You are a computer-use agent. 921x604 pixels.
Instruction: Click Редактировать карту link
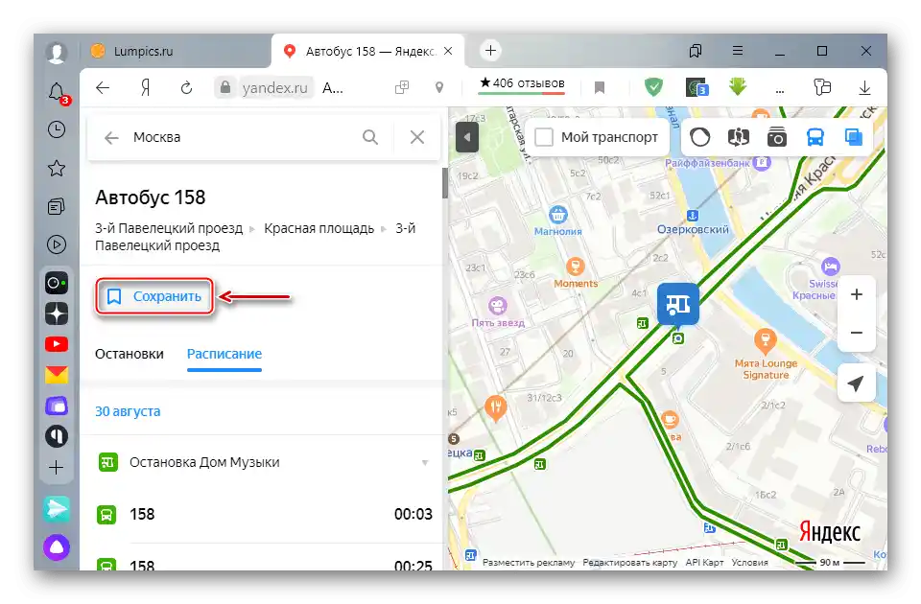(629, 563)
